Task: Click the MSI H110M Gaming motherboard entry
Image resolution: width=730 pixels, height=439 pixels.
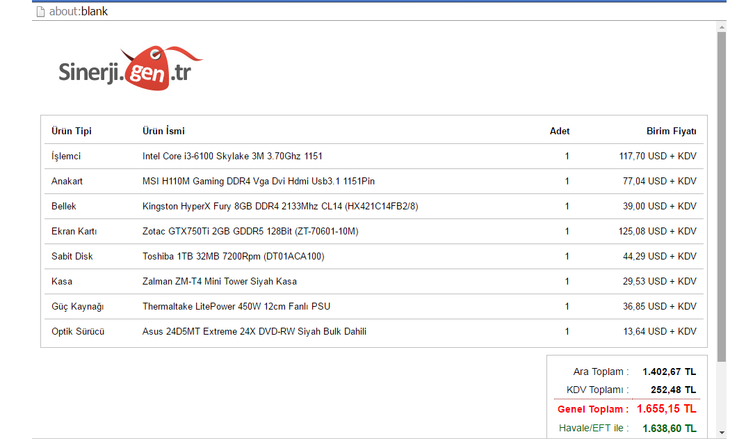Action: pyautogui.click(x=258, y=181)
